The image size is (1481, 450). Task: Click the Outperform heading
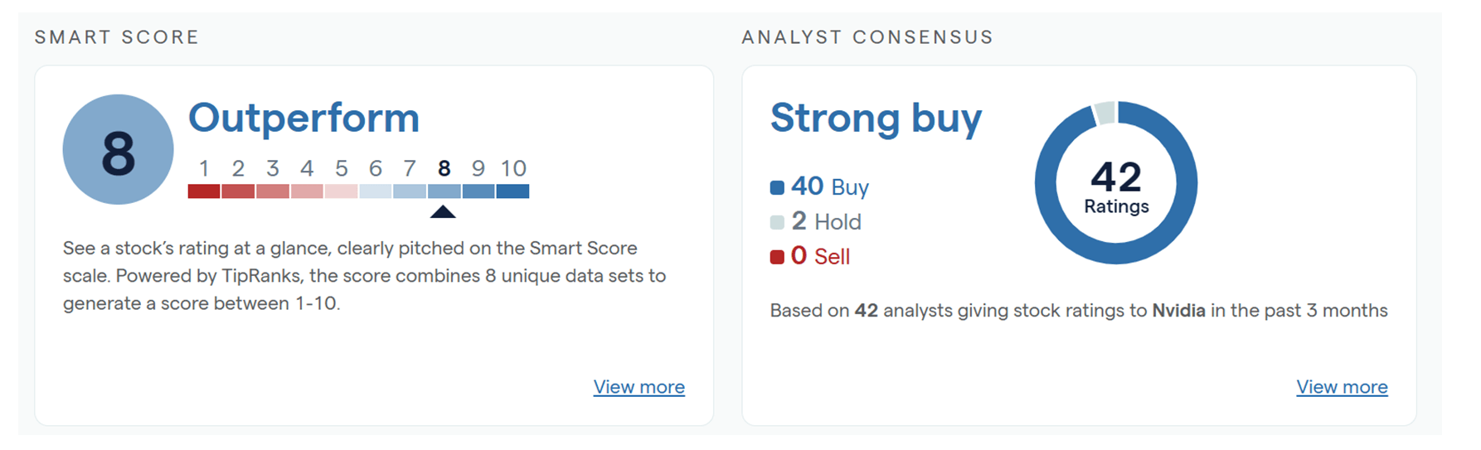pos(303,118)
